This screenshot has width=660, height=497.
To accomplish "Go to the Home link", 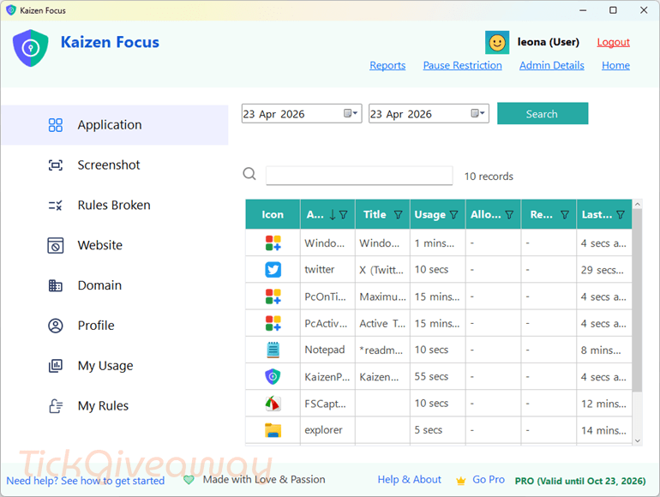I will (x=615, y=65).
